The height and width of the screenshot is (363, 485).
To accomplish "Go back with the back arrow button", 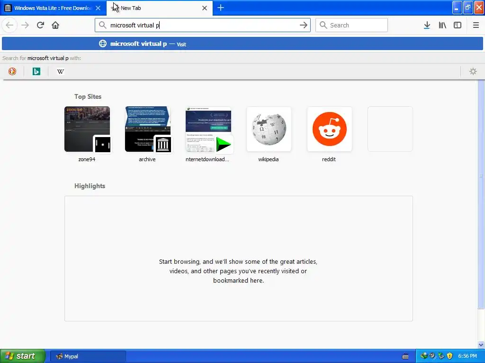I will [9, 25].
